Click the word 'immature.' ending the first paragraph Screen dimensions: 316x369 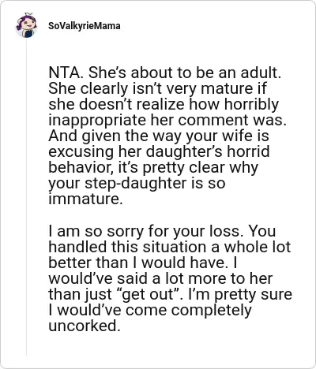(85, 199)
